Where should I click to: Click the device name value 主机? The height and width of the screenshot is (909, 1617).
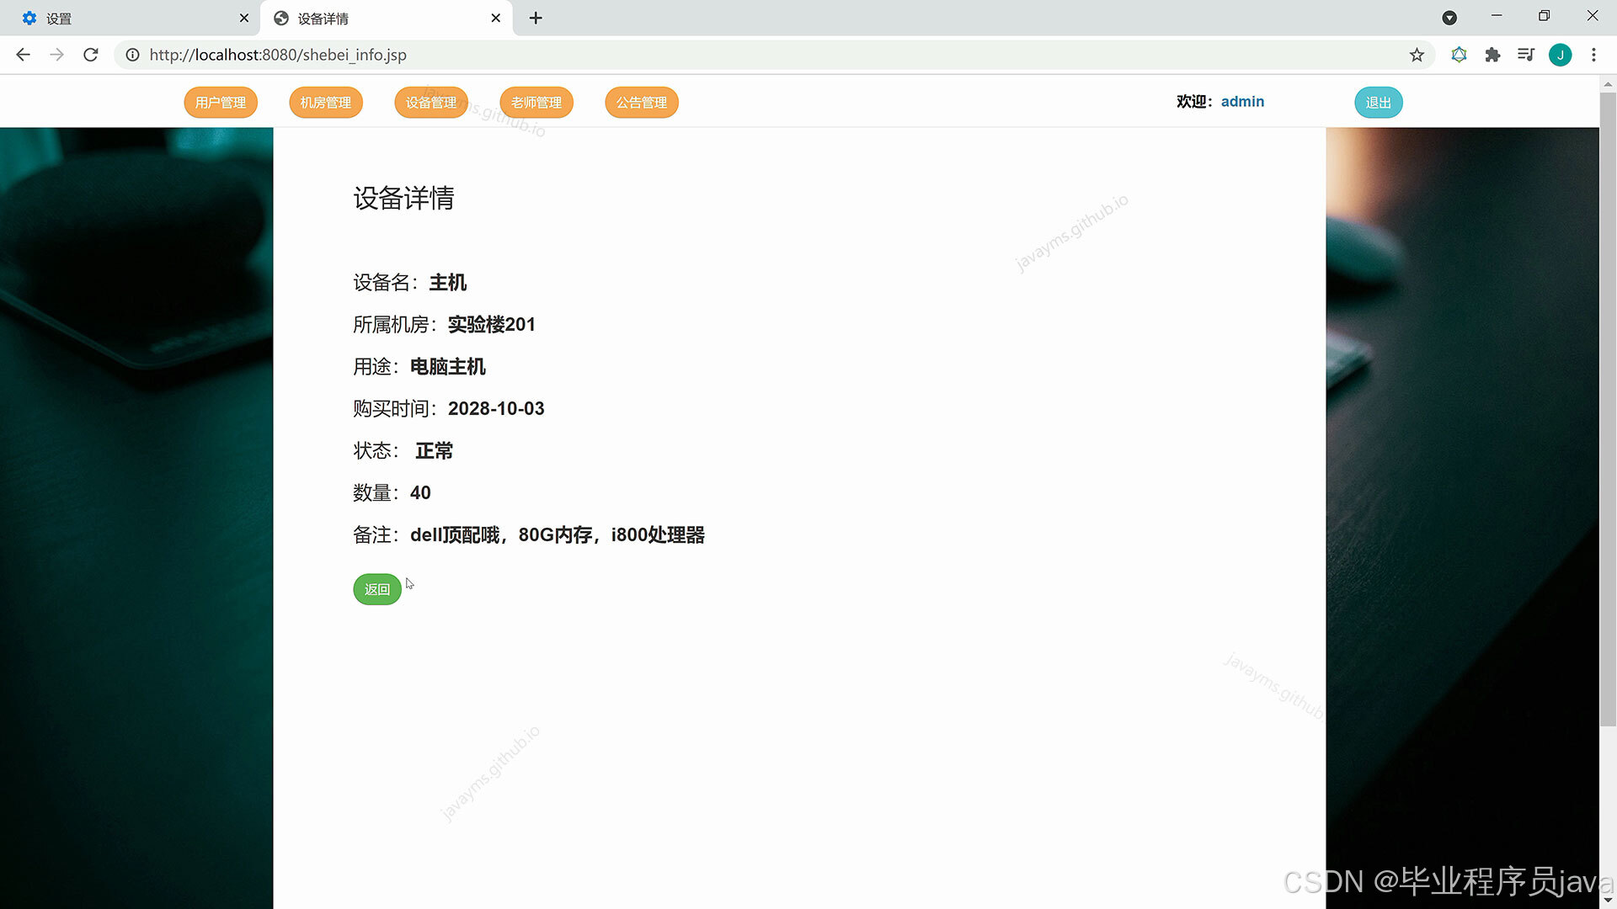tap(448, 283)
